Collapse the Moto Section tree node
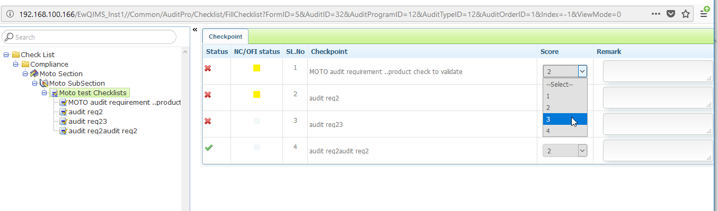 tap(25, 74)
